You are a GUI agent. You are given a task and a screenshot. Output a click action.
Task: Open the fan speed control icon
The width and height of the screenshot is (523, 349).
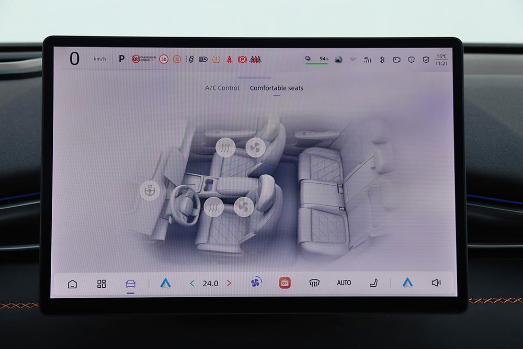[255, 282]
